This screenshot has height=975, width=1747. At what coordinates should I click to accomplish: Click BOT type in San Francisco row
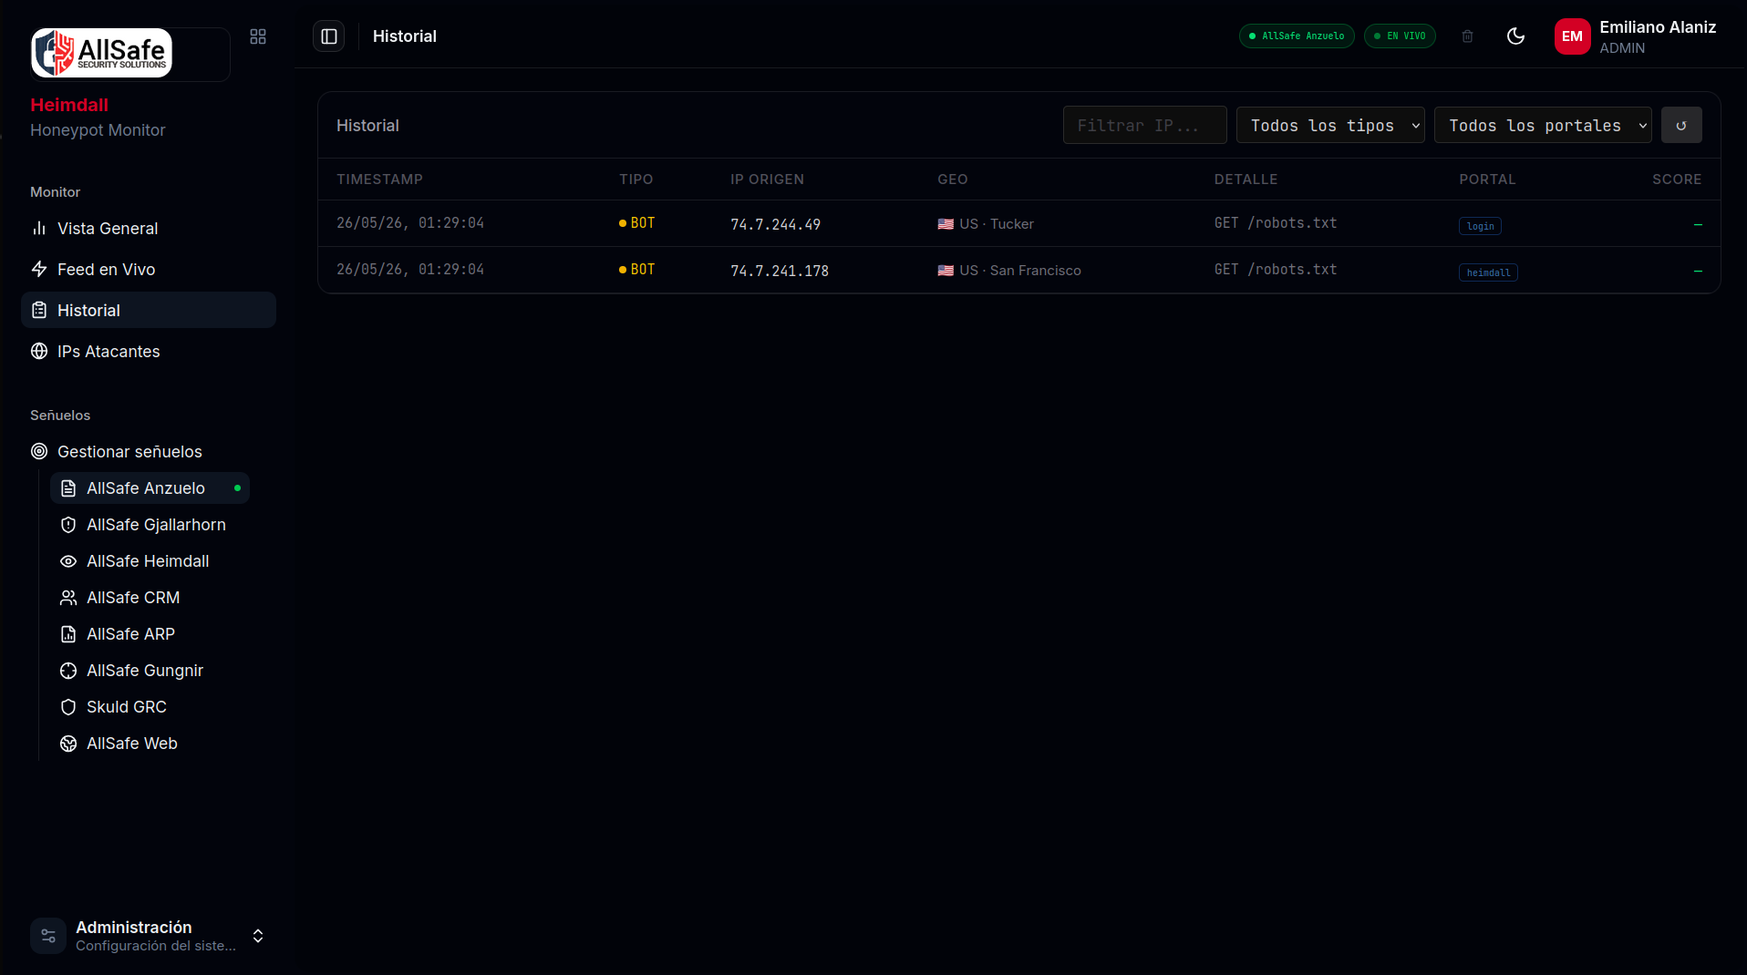pos(636,270)
